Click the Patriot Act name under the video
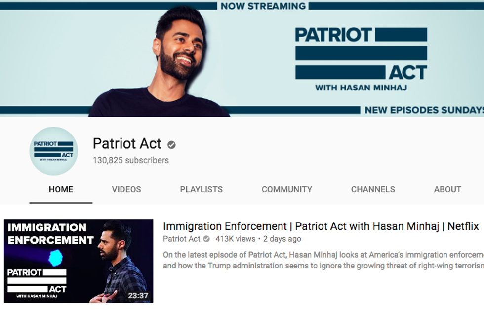This screenshot has height=312, width=484. click(x=182, y=239)
